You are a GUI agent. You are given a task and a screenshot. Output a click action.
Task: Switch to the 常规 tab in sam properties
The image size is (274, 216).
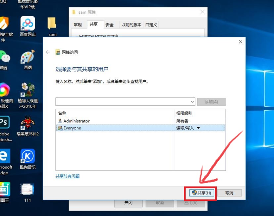click(78, 25)
